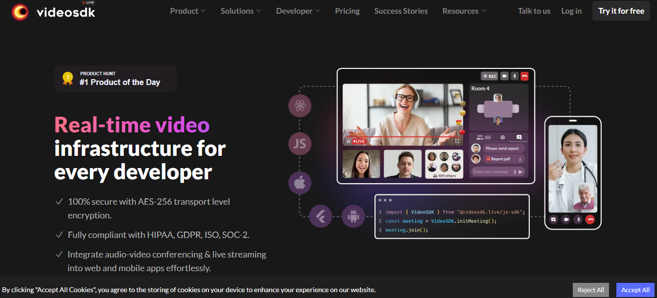Click the Try it for free button

621,11
